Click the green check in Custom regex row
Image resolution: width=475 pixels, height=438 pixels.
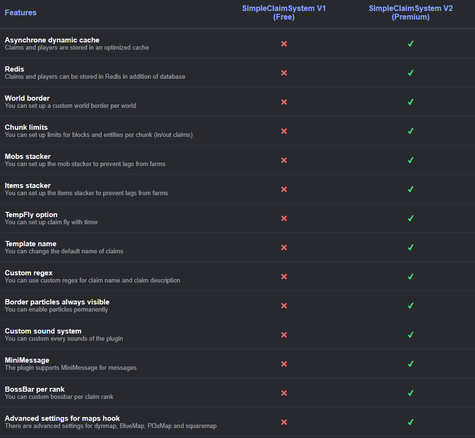point(411,277)
